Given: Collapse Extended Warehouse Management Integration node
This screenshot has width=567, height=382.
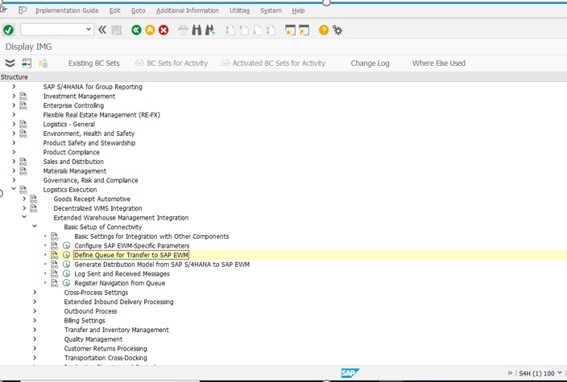Looking at the screenshot, I should [24, 216].
